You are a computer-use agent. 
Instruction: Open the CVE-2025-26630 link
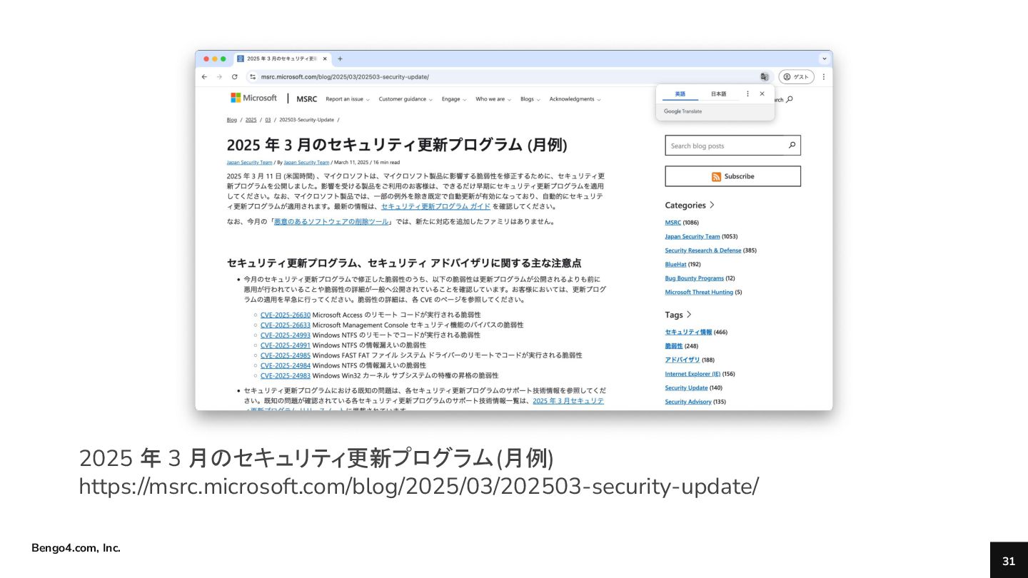click(286, 315)
